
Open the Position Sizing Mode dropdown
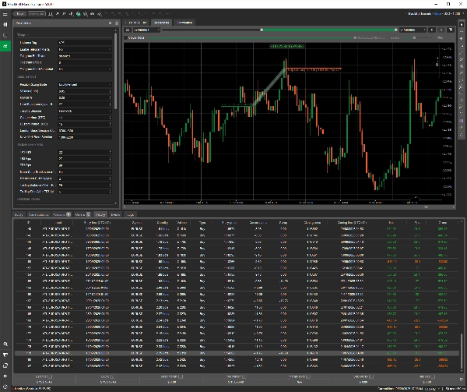[85, 85]
